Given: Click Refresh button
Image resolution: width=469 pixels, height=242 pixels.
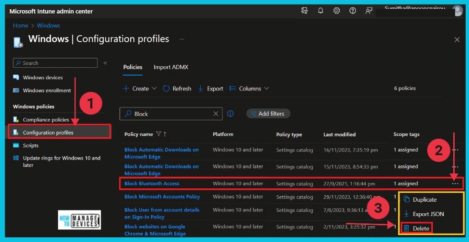Looking at the screenshot, I should point(177,89).
